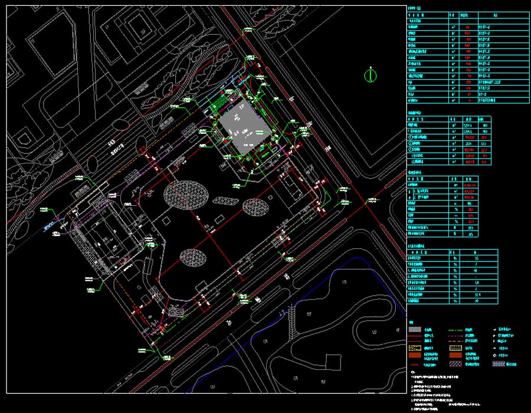Select the narrow elongated hatched oval
Viewport: 531px width, 413px height.
pyautogui.click(x=225, y=201)
